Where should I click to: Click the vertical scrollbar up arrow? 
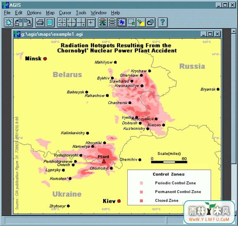(233, 31)
